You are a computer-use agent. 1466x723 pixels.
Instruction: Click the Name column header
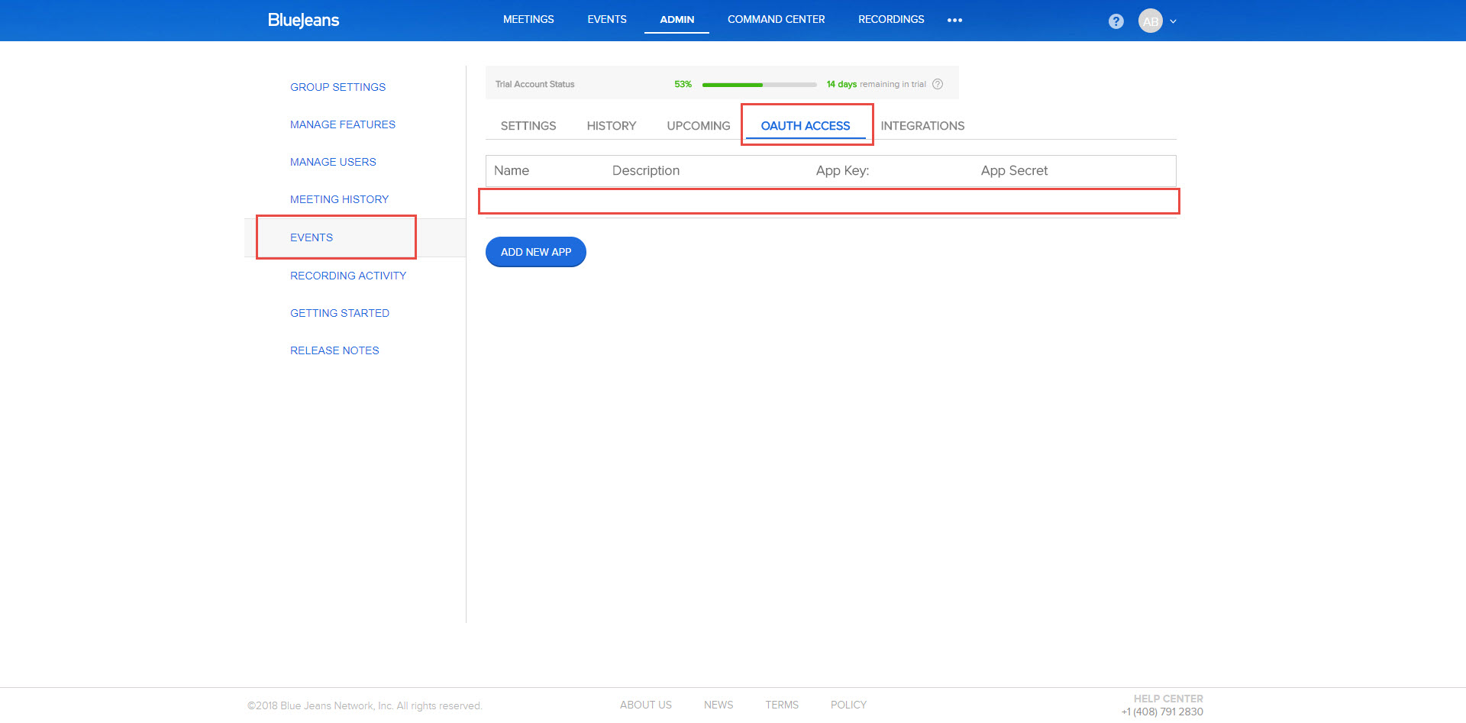512,171
